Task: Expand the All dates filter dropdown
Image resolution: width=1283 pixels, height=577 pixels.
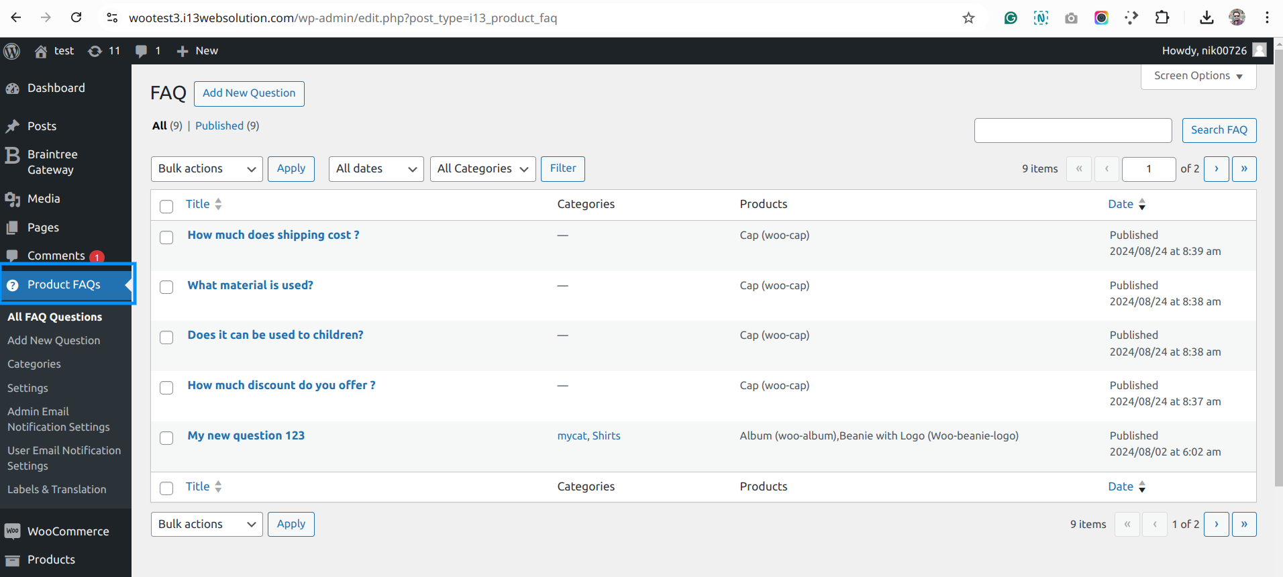Action: pyautogui.click(x=376, y=169)
